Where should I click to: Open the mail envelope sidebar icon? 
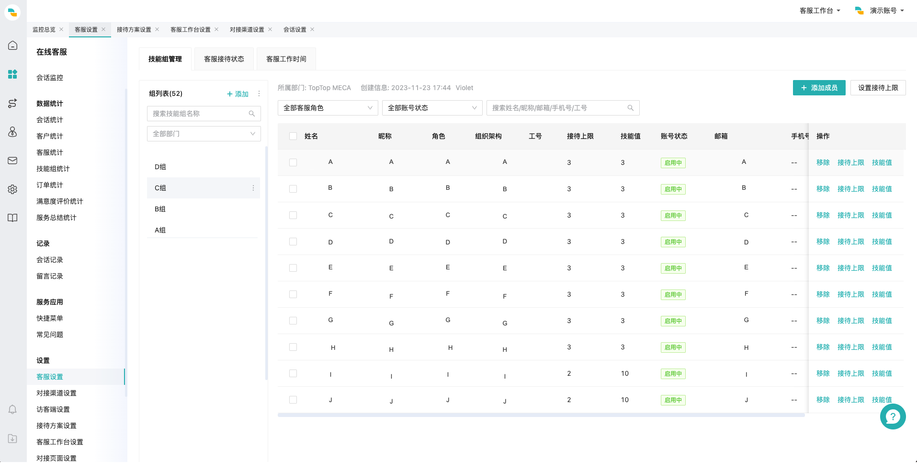pos(13,161)
